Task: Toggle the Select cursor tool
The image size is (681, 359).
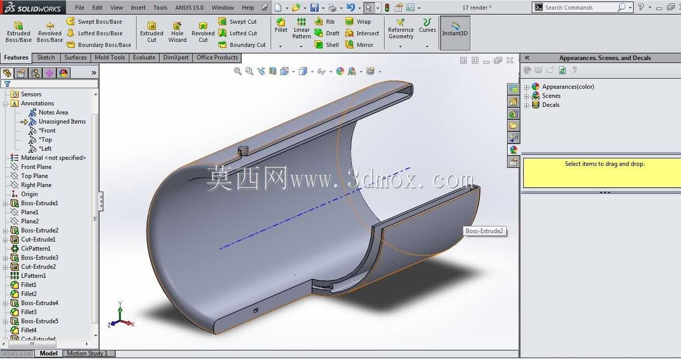Action: pyautogui.click(x=369, y=8)
